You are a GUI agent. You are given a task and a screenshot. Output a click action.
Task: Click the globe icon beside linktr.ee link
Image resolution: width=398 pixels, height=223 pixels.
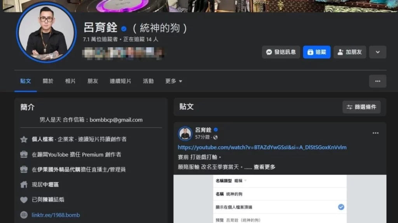pyautogui.click(x=24, y=215)
